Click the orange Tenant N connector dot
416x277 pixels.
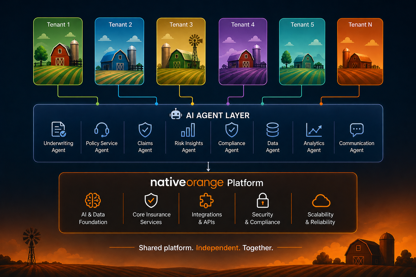click(x=321, y=104)
